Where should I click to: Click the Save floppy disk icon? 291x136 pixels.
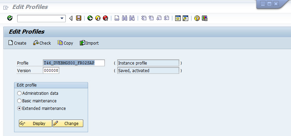[79, 18]
